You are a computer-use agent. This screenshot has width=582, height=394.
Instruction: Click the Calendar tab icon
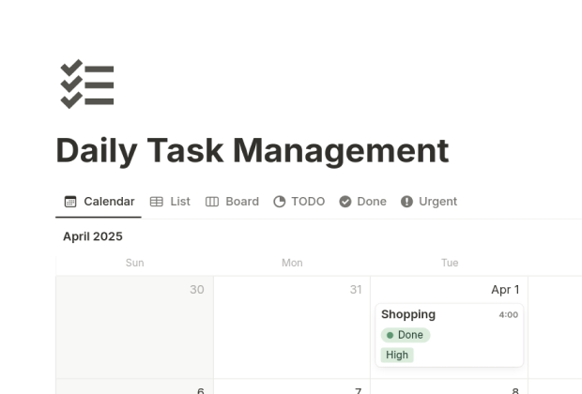(70, 202)
